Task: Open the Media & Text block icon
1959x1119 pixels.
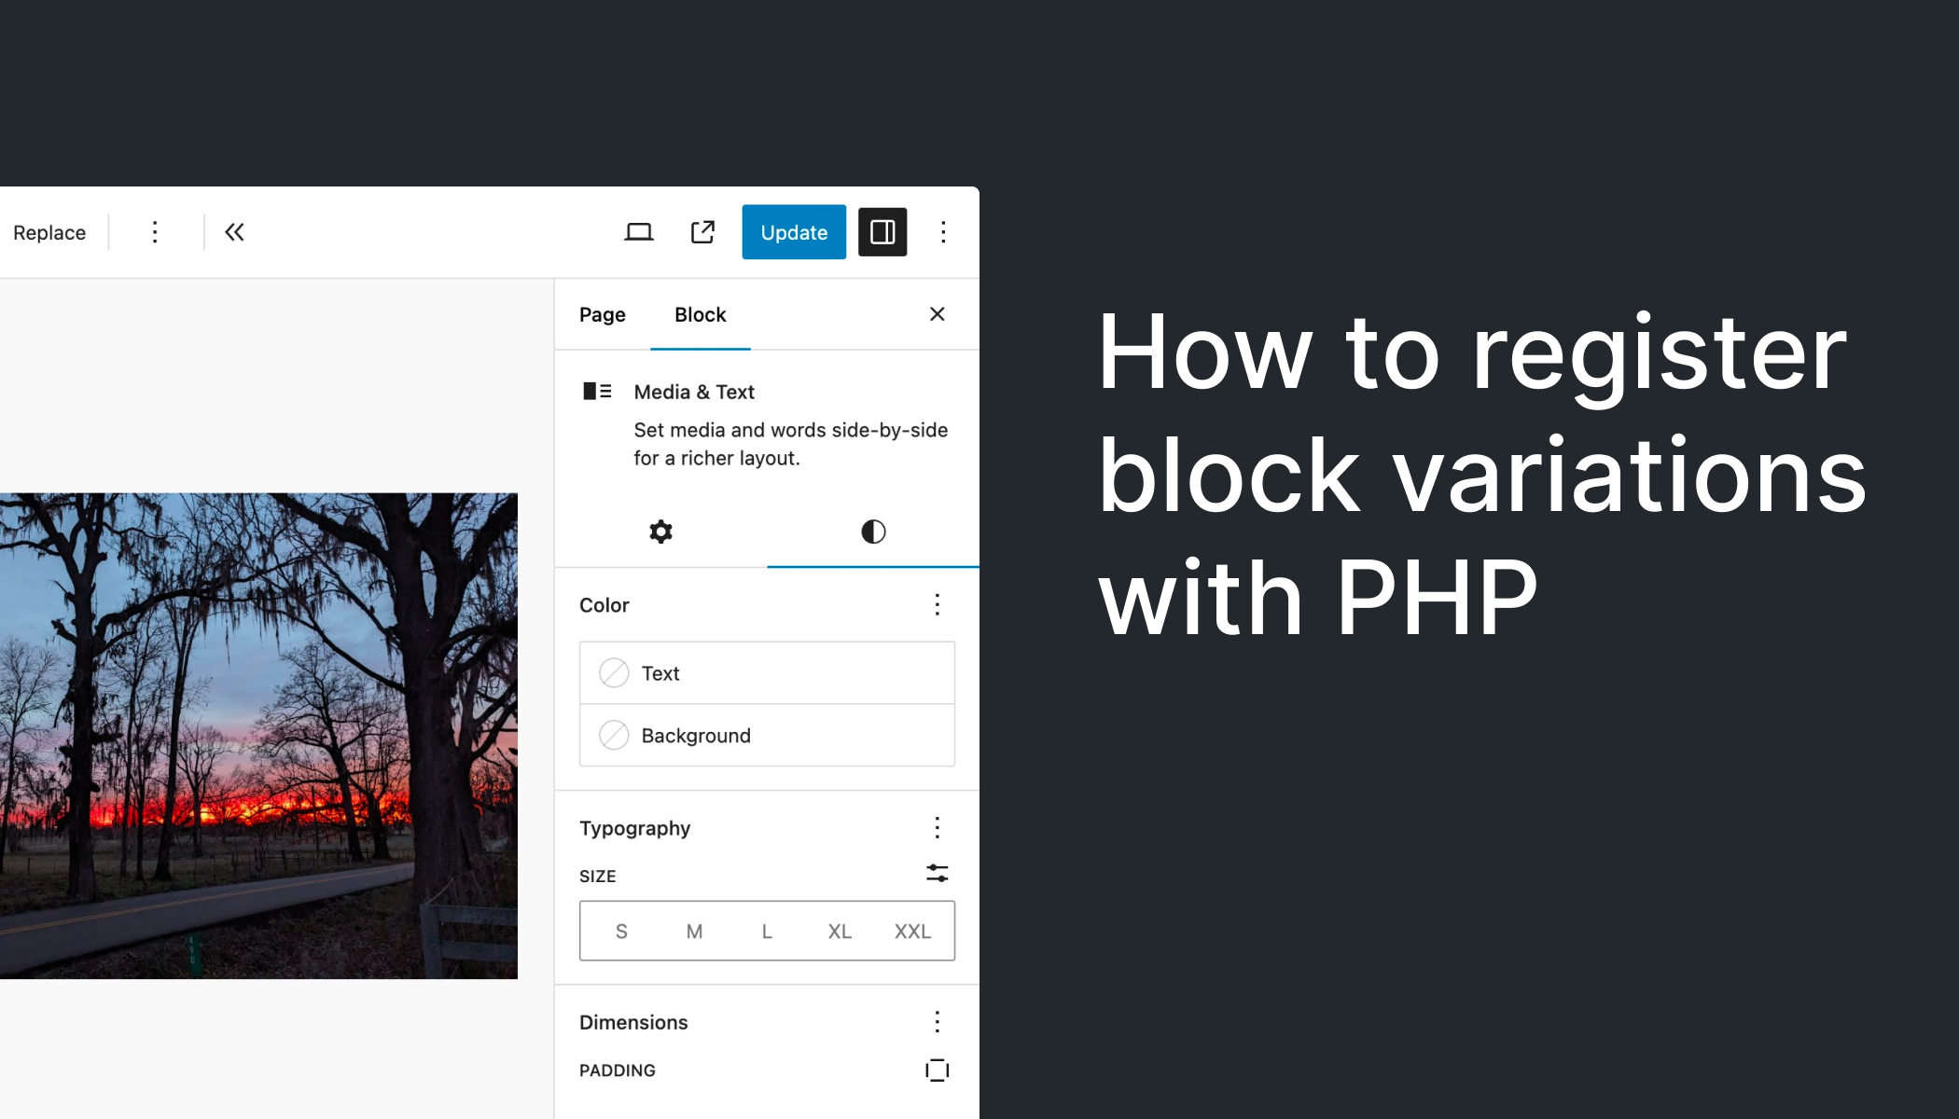Action: click(598, 392)
